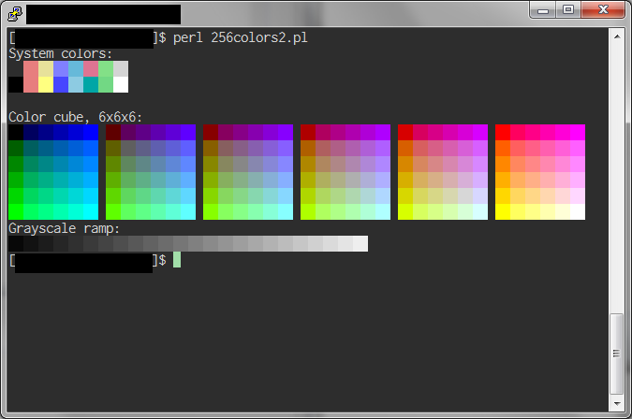The width and height of the screenshot is (632, 419).
Task: Open the PuTTY icon system menu
Action: point(15,14)
